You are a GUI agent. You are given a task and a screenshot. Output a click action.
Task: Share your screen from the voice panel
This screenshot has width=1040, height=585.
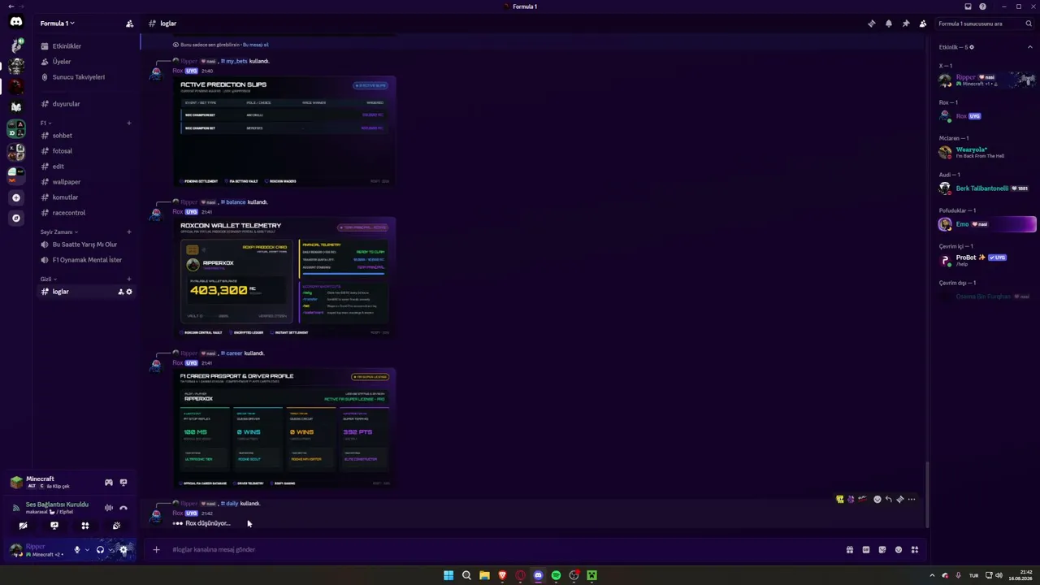click(54, 526)
